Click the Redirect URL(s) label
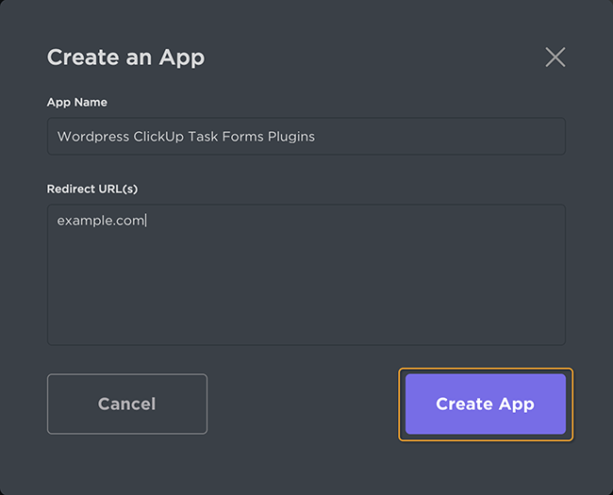Image resolution: width=613 pixels, height=495 pixels. coord(92,189)
